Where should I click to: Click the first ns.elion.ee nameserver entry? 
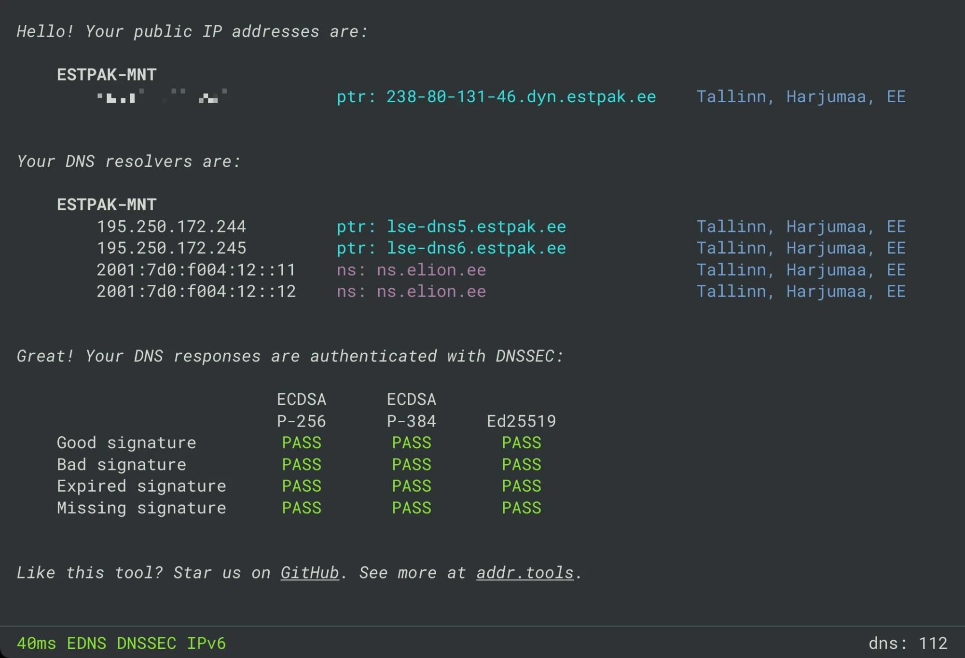[x=431, y=270]
